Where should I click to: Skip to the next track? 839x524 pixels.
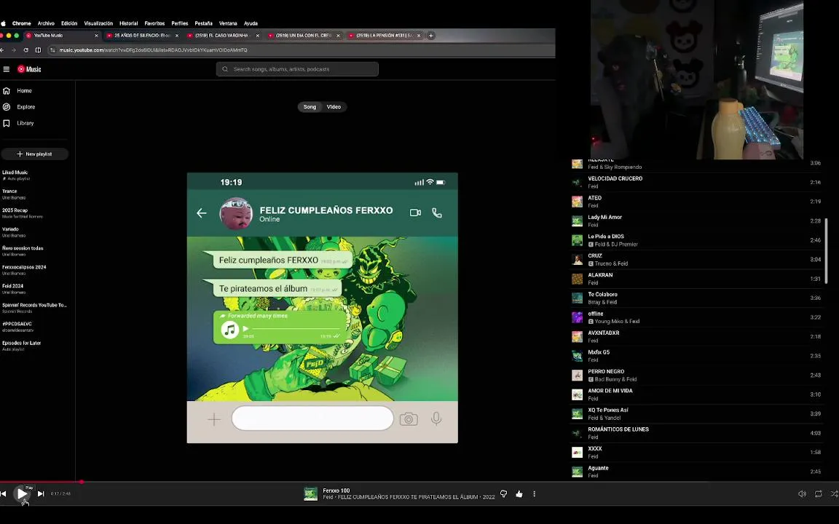point(41,493)
